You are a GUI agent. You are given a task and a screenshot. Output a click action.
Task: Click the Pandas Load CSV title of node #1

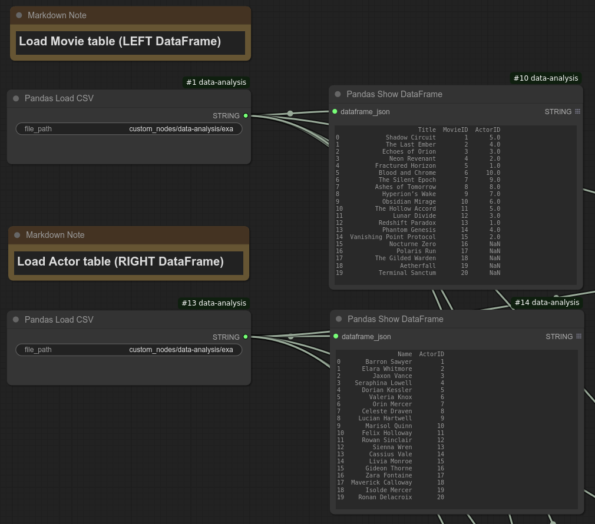[59, 98]
